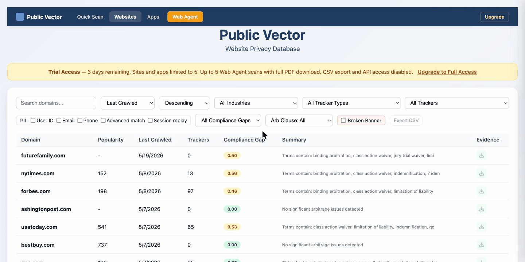The height and width of the screenshot is (262, 525).
Task: Open the All Compliance Gaps dropdown
Action: pos(228,121)
